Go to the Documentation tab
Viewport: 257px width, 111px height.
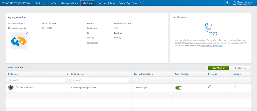point(106,3)
